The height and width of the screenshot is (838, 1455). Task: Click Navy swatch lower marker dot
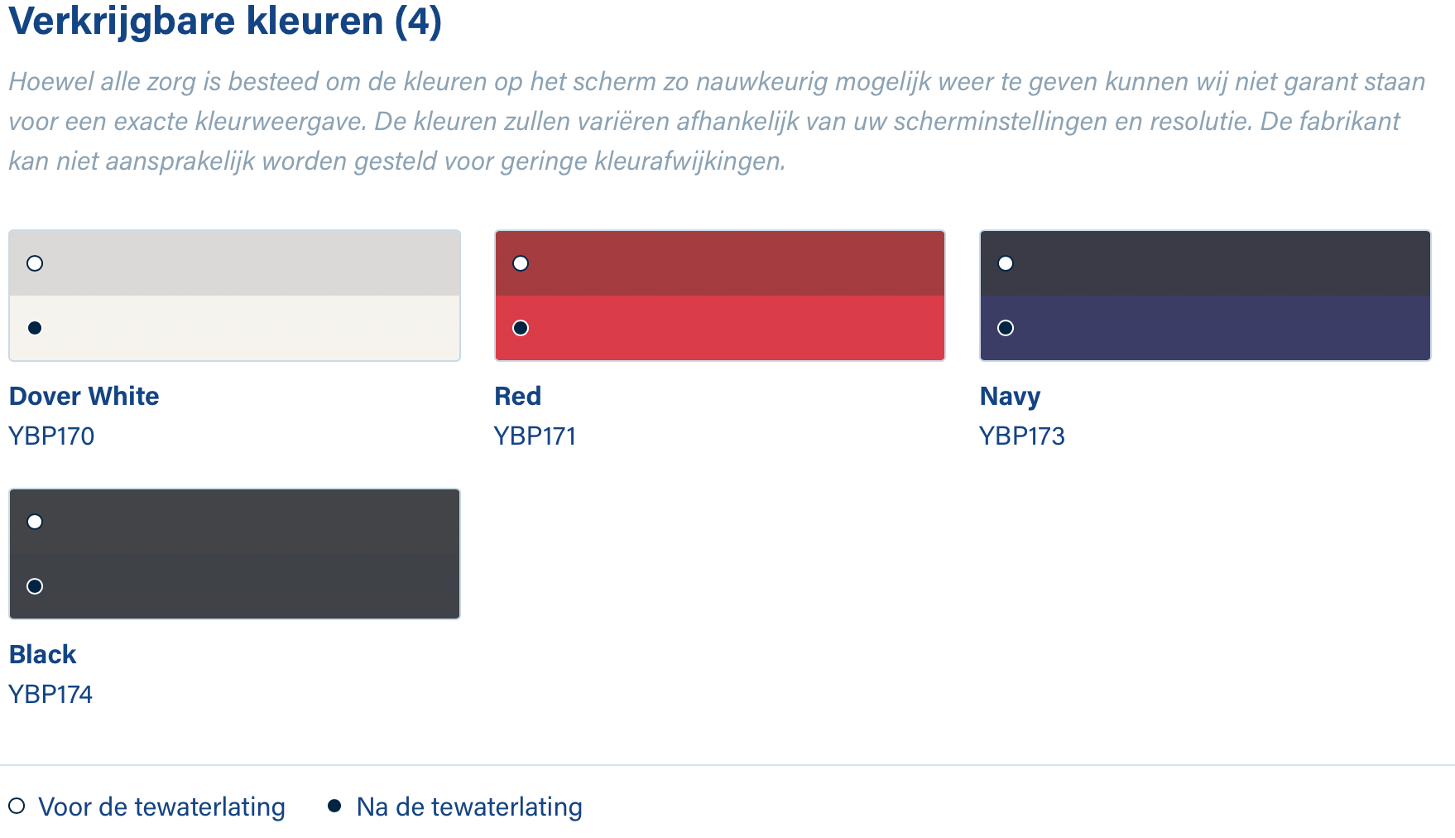click(x=1006, y=328)
